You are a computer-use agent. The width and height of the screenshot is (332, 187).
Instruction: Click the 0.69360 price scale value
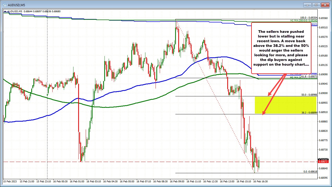(324, 18)
